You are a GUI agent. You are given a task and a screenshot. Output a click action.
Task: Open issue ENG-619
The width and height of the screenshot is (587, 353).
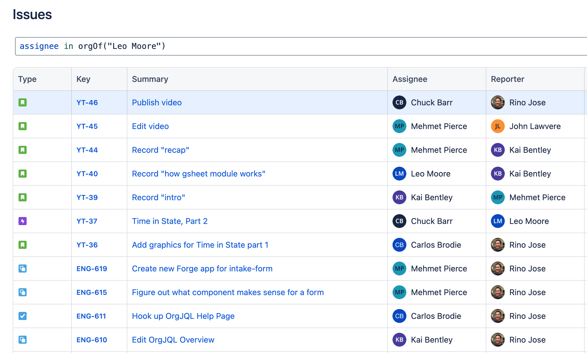coord(91,269)
